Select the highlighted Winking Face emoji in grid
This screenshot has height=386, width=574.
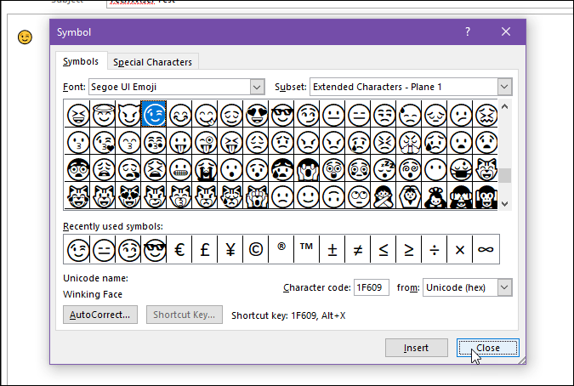154,114
